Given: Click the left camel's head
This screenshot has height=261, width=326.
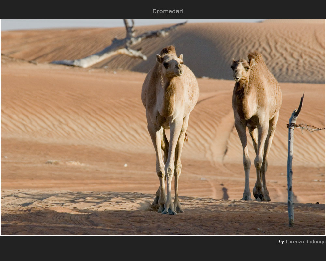Looking at the screenshot, I should click(171, 64).
